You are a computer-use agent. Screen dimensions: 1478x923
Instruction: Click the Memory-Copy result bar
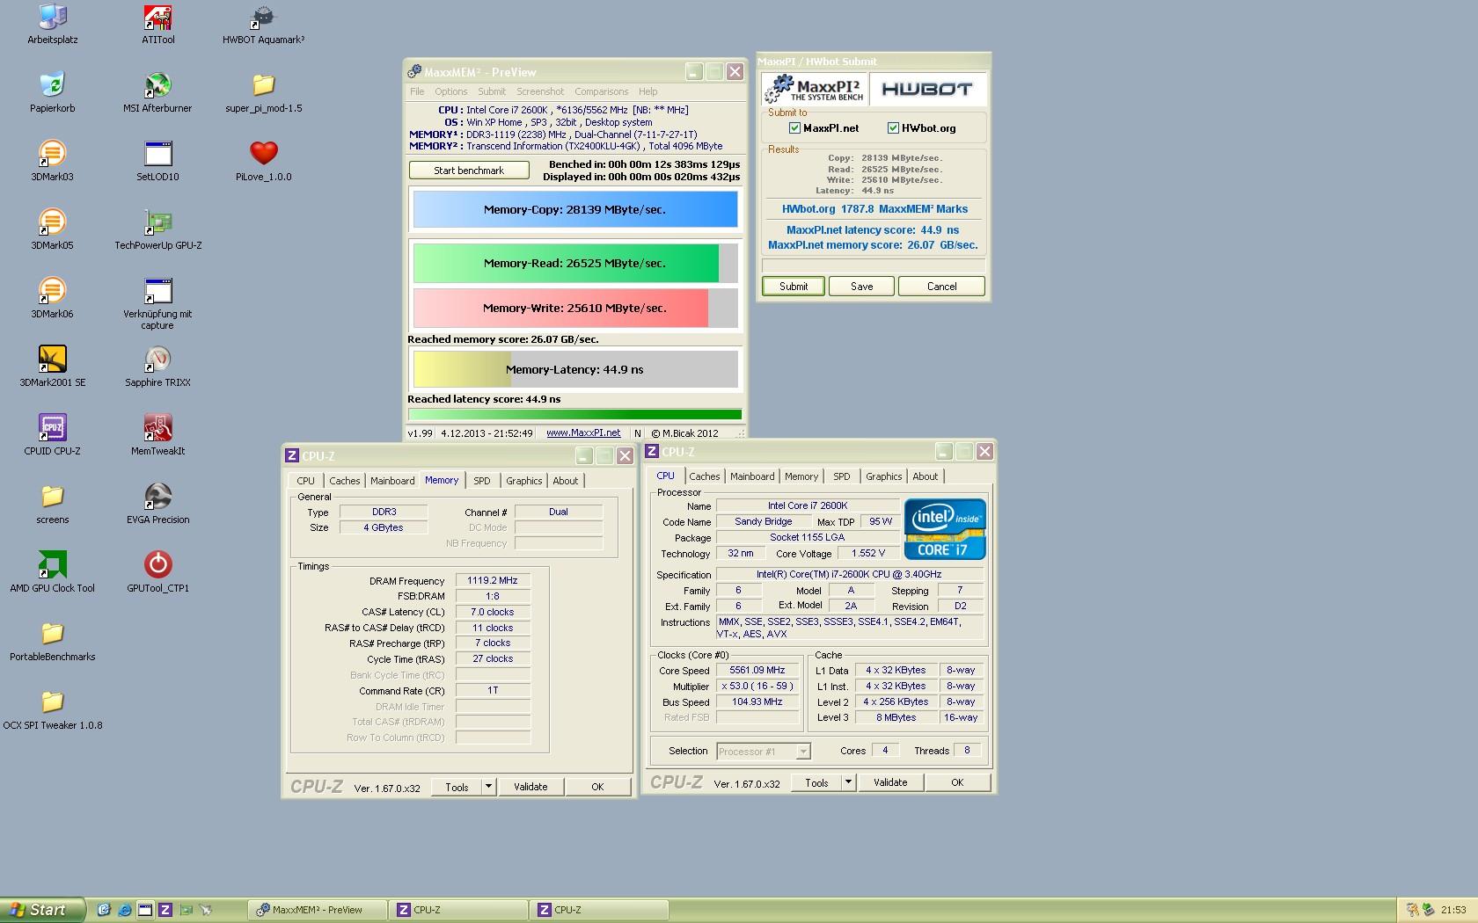[x=575, y=210]
